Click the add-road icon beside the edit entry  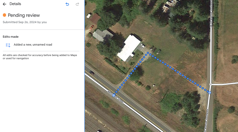[x=8, y=45]
